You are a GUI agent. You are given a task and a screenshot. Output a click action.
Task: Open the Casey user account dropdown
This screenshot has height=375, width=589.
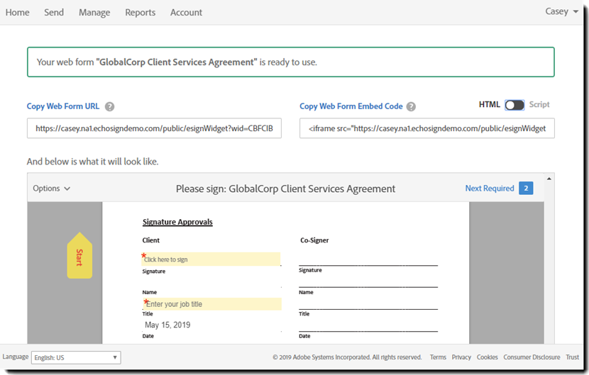[x=561, y=11]
